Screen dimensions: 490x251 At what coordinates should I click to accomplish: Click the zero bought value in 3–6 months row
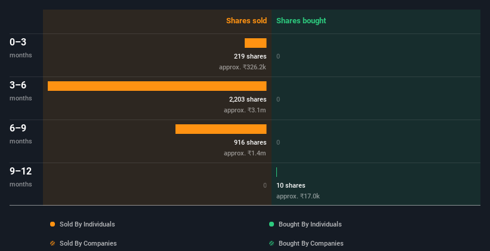(278, 100)
